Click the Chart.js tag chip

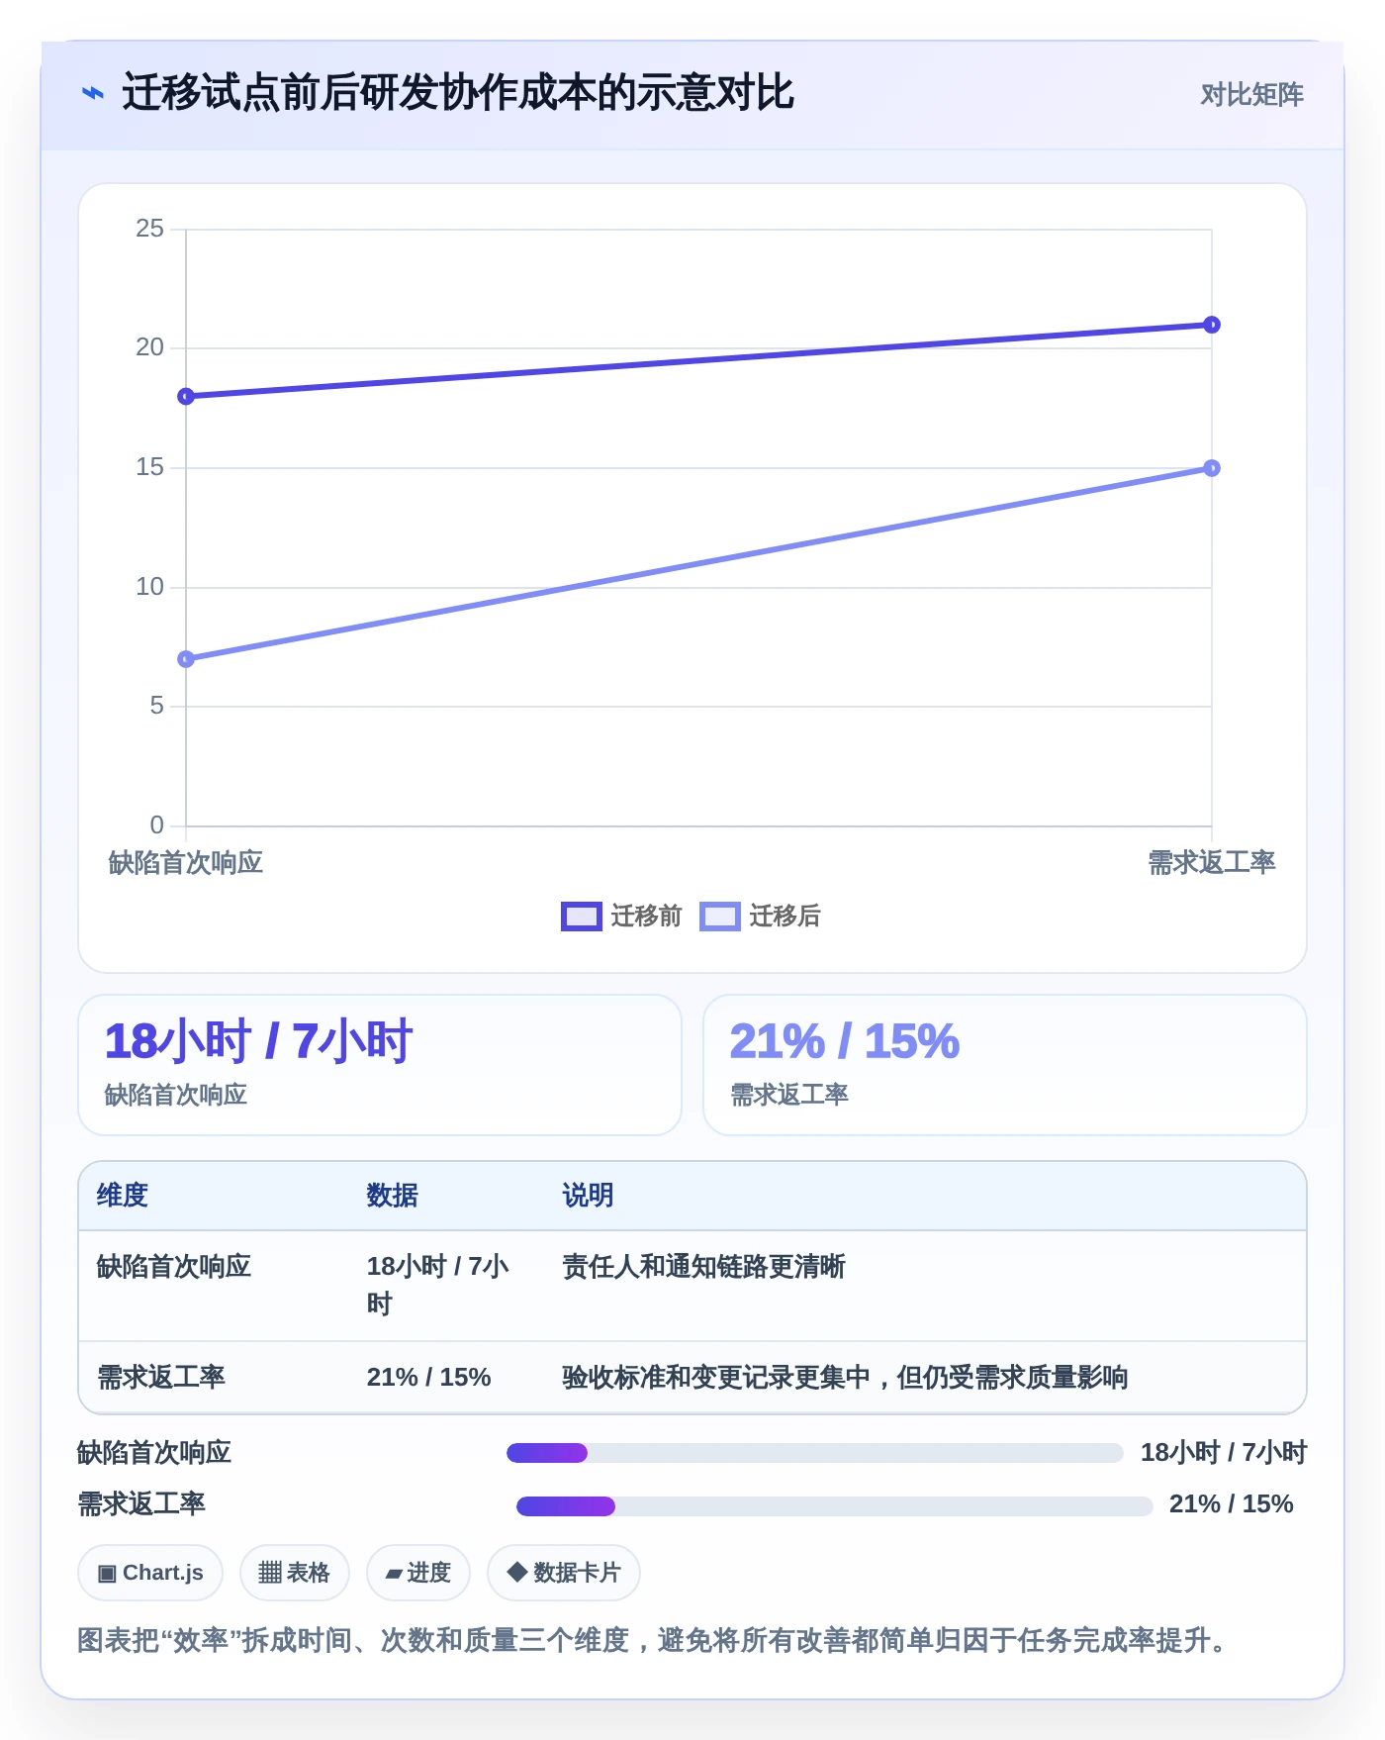[x=150, y=1573]
